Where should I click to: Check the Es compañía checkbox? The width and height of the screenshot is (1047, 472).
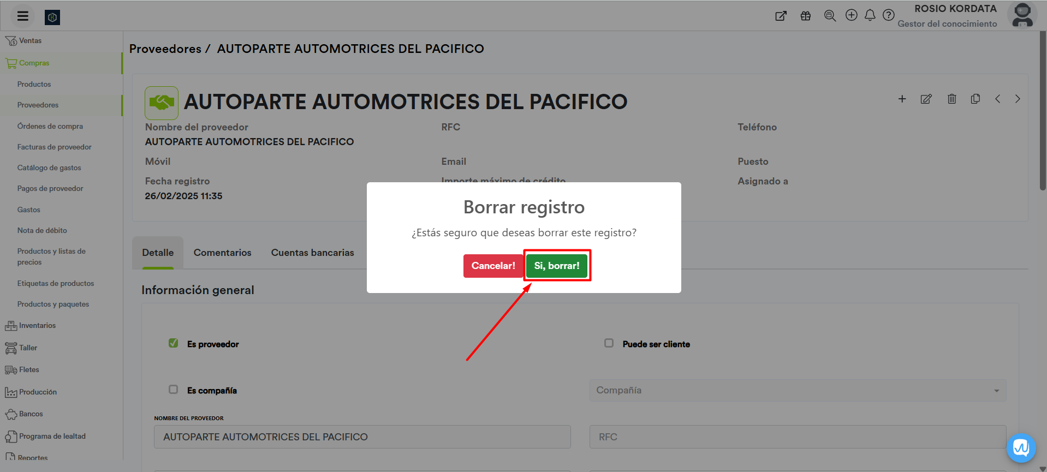(174, 390)
